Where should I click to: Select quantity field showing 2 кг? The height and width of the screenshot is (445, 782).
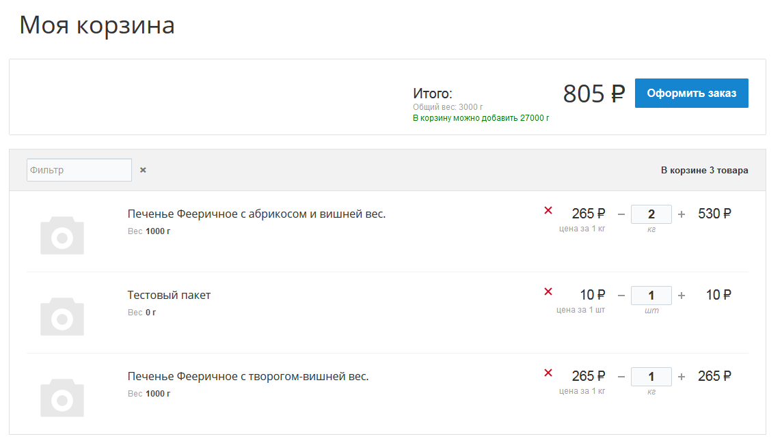point(651,214)
